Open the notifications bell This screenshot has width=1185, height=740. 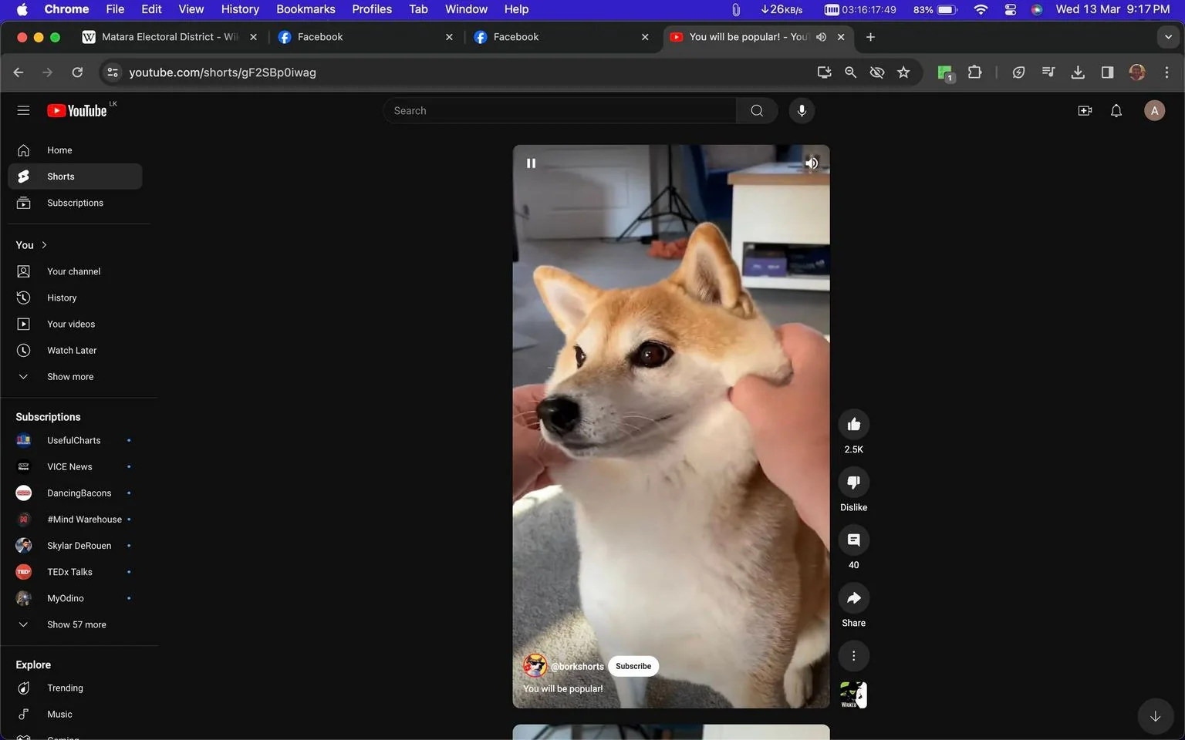click(1116, 111)
